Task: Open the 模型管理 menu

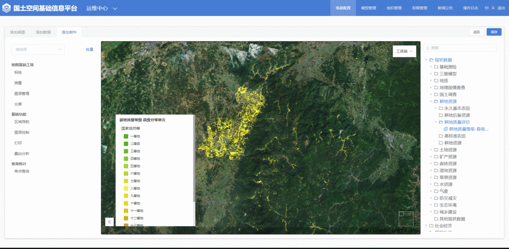Action: coord(368,8)
